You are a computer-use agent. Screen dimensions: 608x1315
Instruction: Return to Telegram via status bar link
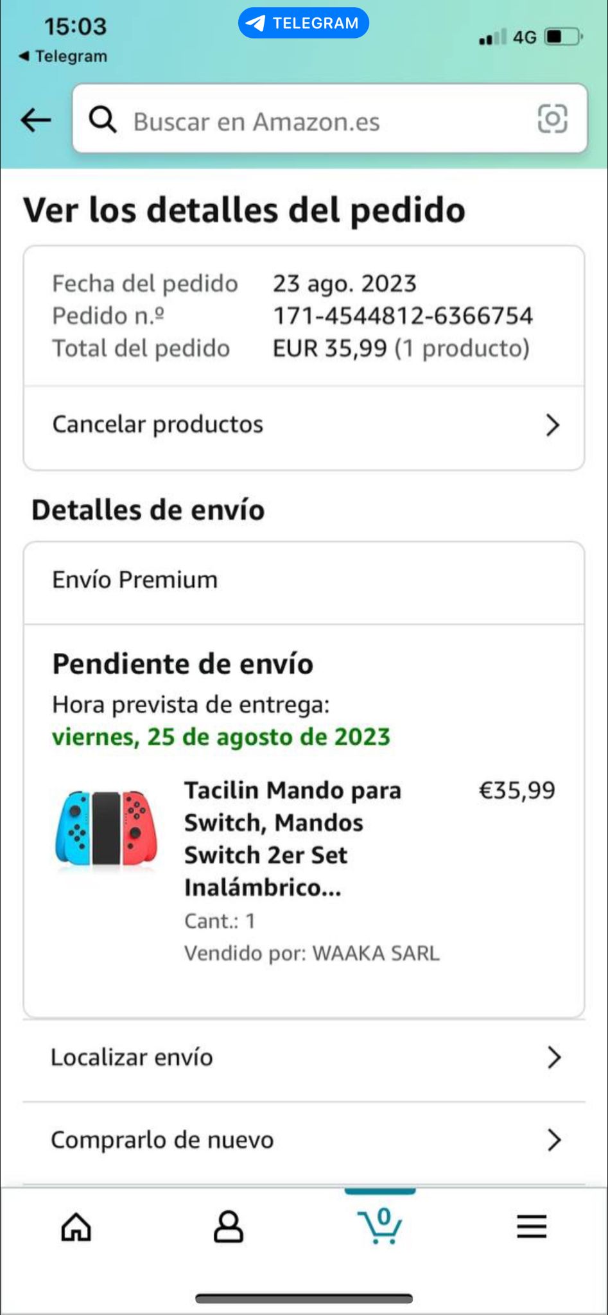(63, 57)
